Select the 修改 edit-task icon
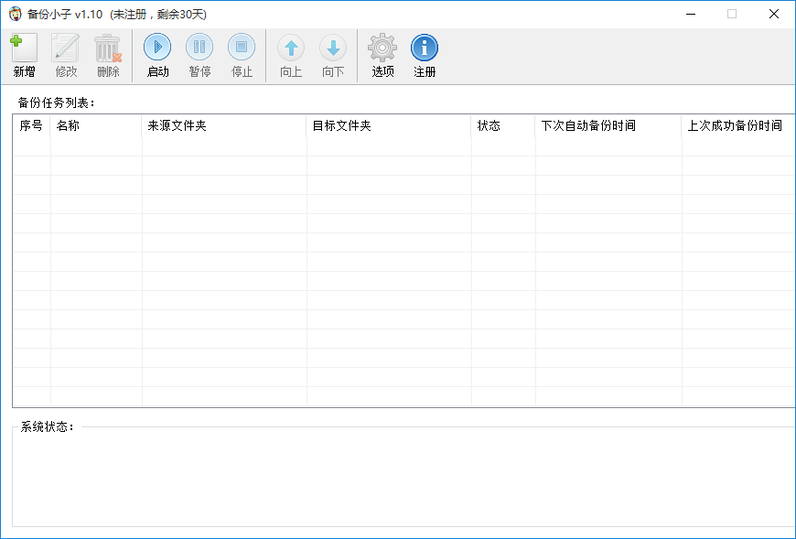796x539 pixels. [x=66, y=48]
